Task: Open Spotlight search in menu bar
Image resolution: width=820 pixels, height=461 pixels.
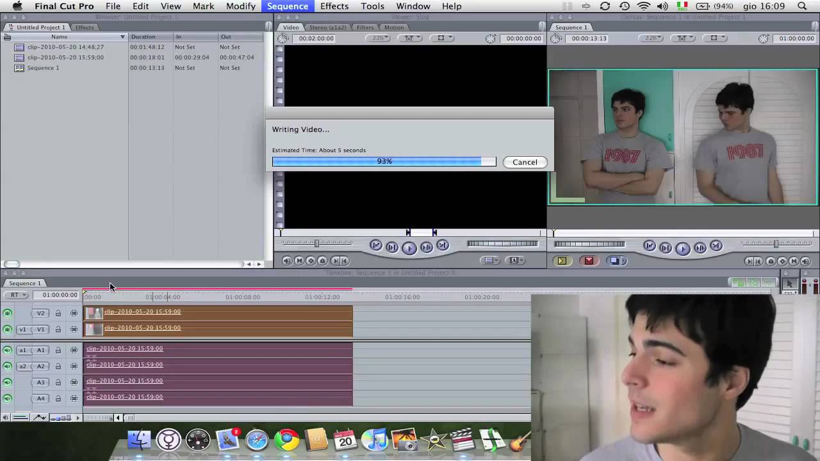Action: [x=802, y=6]
